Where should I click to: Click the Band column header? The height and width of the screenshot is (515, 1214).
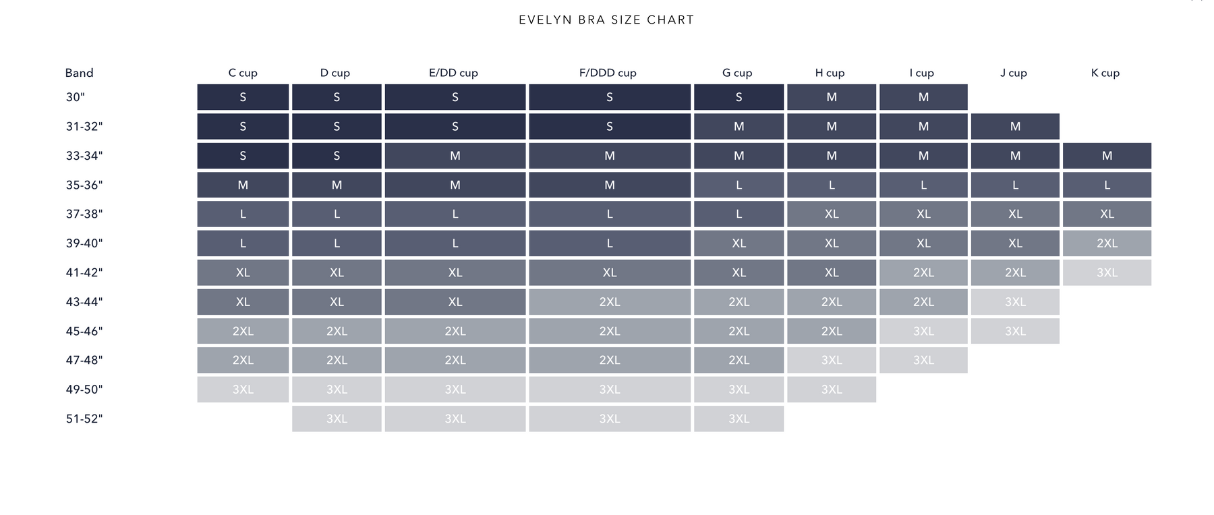pyautogui.click(x=79, y=73)
